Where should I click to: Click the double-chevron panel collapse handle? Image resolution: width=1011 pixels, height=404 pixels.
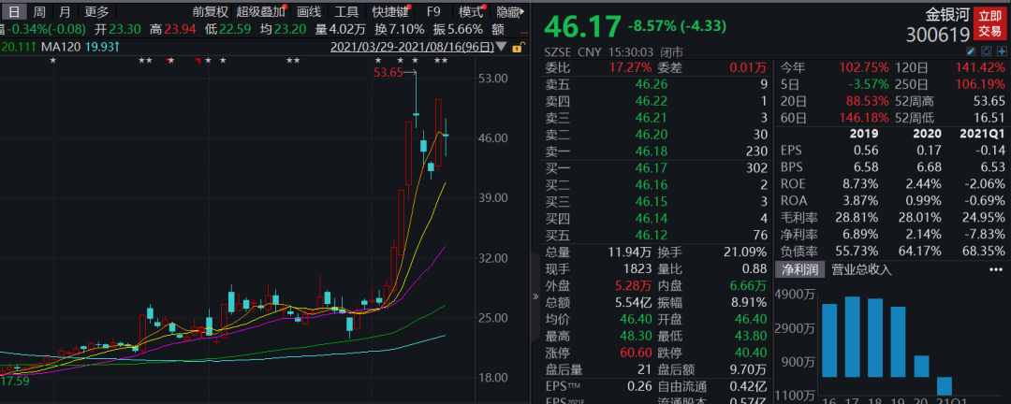pos(535,297)
